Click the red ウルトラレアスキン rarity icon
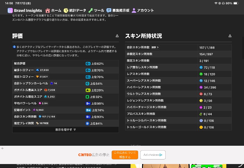244x168 pixels. (x=201, y=94)
